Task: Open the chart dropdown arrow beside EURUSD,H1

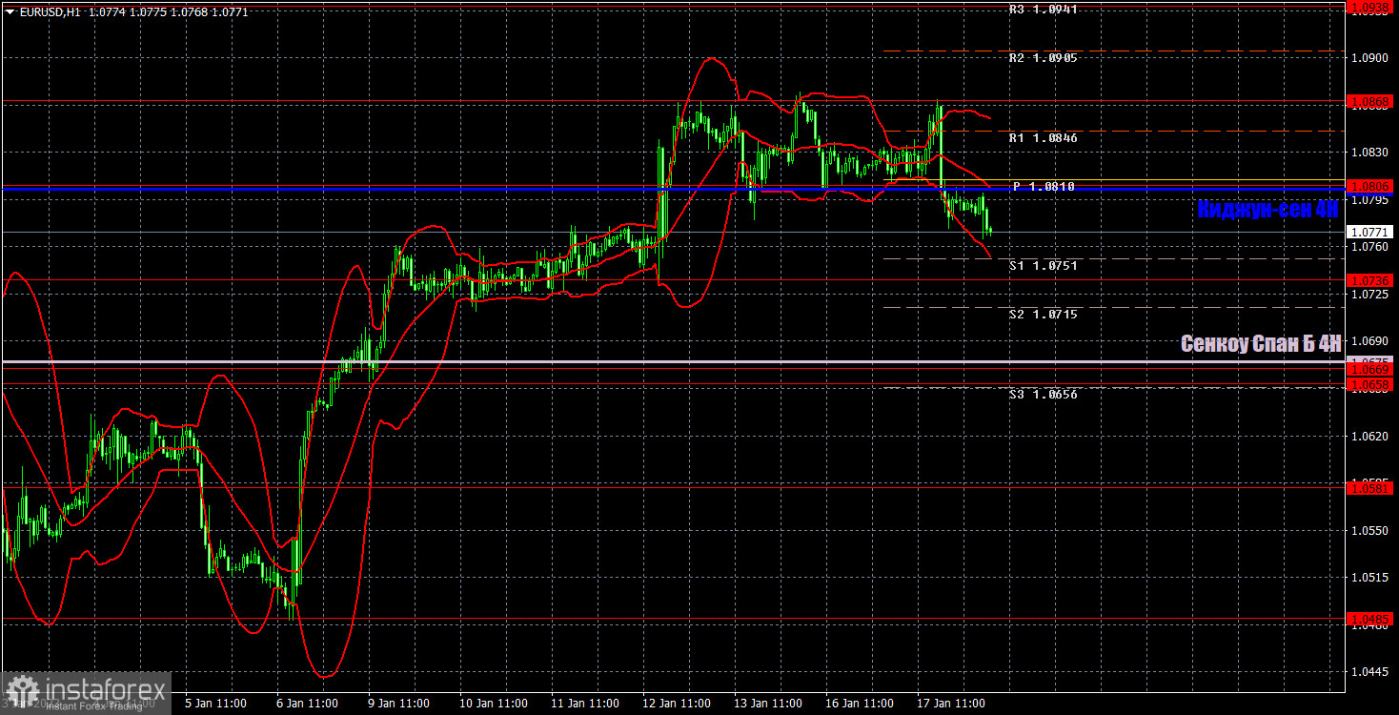Action: pos(10,11)
